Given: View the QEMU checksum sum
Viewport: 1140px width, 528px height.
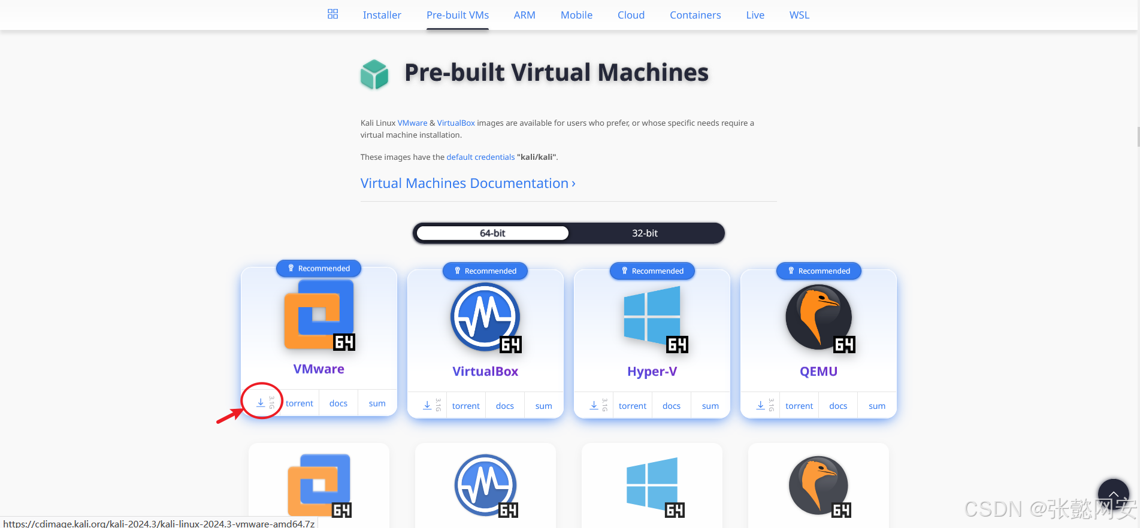Looking at the screenshot, I should [877, 406].
